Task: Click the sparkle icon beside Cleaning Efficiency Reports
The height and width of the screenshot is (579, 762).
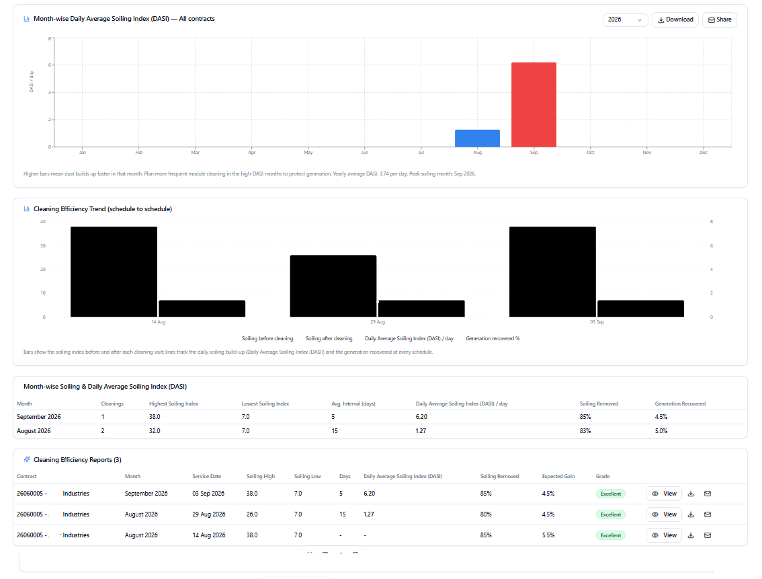Action: coord(27,459)
